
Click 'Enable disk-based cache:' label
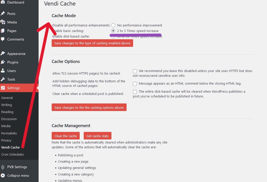(x=71, y=36)
